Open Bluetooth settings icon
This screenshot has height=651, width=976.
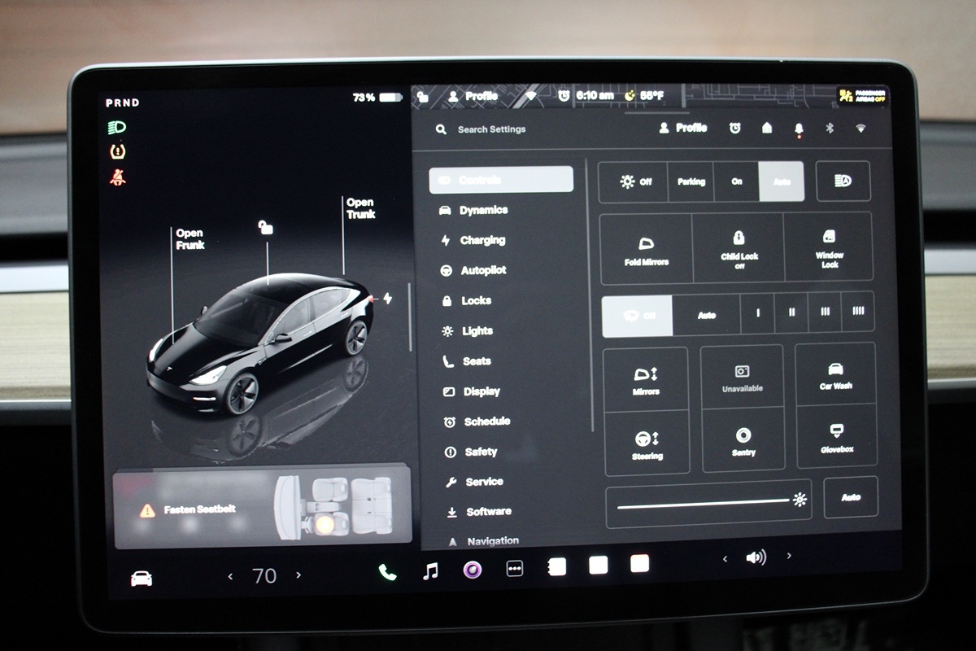click(830, 129)
